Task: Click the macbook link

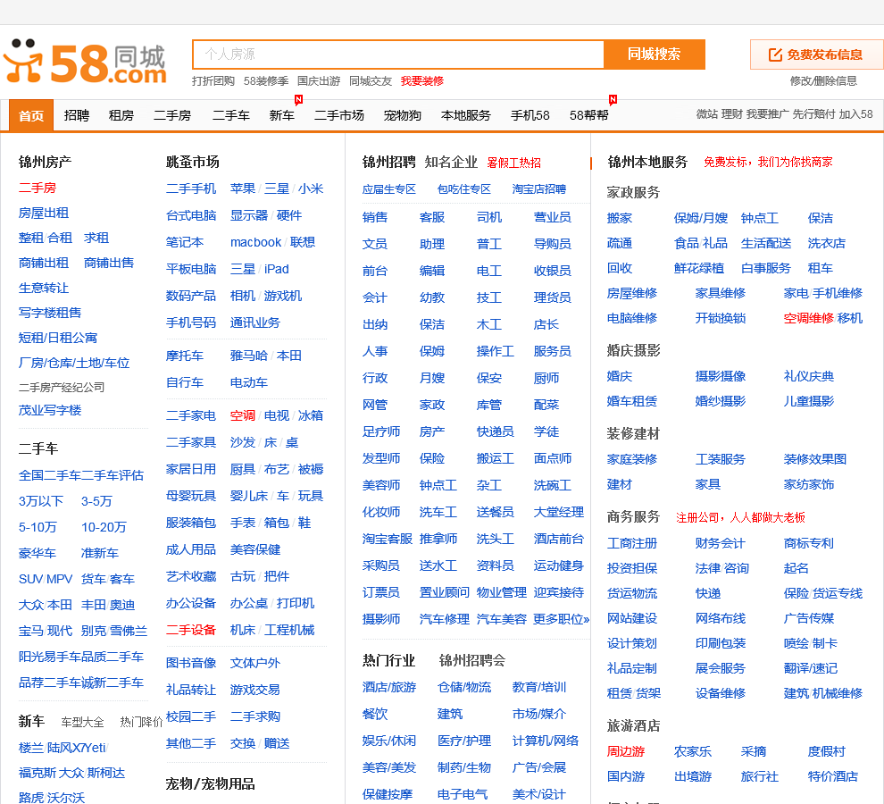Action: pyautogui.click(x=255, y=243)
